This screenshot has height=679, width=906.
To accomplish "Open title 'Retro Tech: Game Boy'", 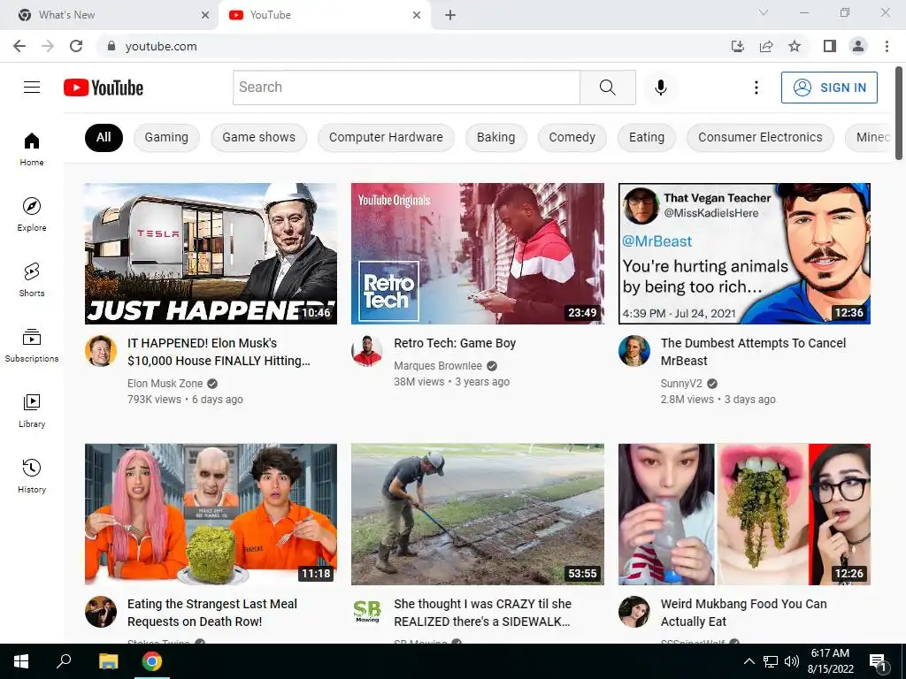I will (455, 343).
